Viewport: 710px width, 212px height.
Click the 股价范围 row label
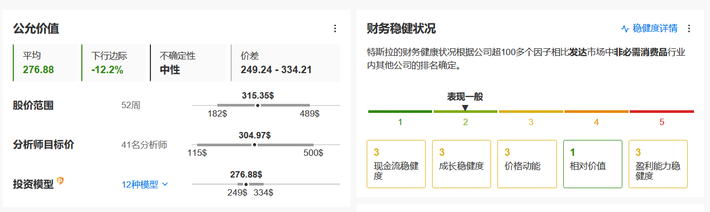pos(33,105)
